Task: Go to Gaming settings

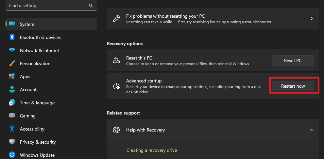Action: 51,115
